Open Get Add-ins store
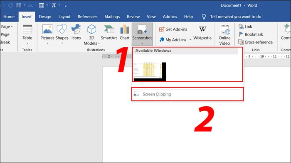 (173, 29)
